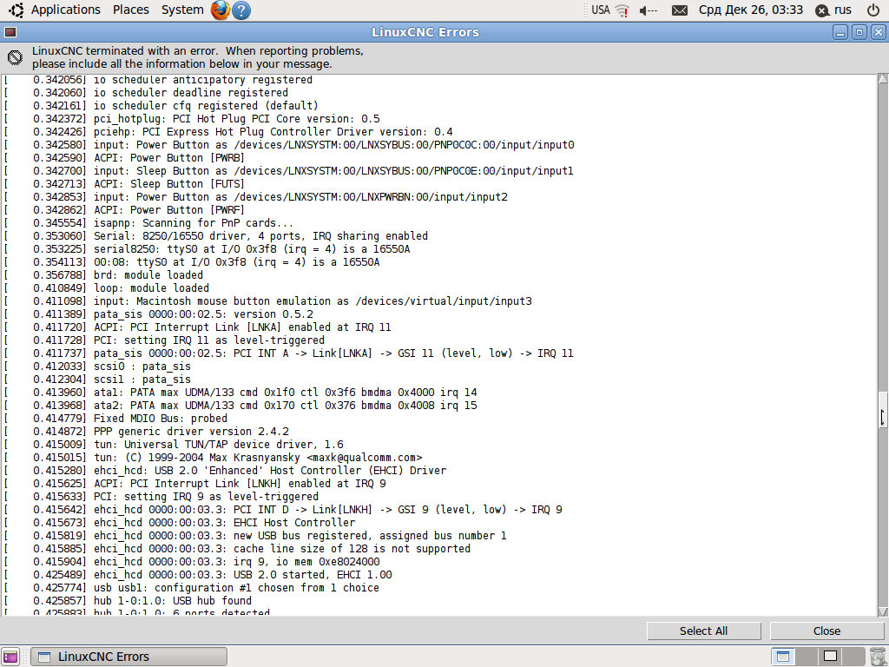Click 'LinuxCNC terminated with an error' message
Image resolution: width=889 pixels, height=667 pixels.
click(x=197, y=57)
